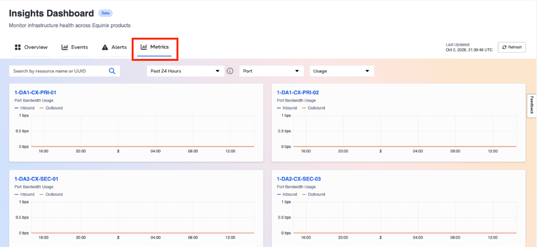Click the Last Updated timestamp text
The width and height of the screenshot is (538, 248).
point(469,47)
